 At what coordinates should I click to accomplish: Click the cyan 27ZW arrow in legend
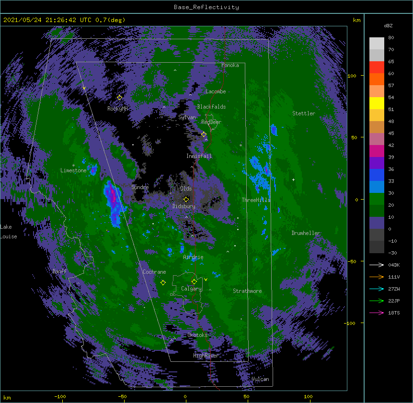click(x=377, y=289)
